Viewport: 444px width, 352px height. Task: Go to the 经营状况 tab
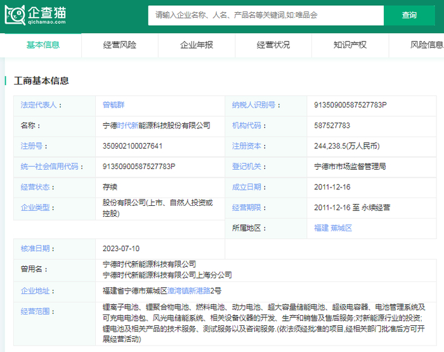(x=273, y=44)
